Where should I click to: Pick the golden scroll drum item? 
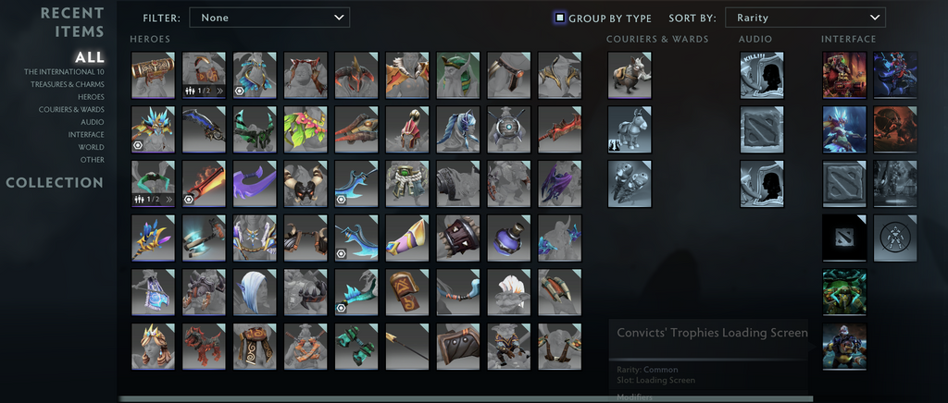coord(153,75)
